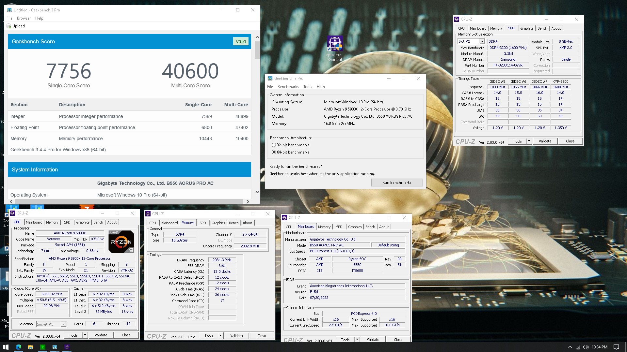This screenshot has width=627, height=352.
Task: Click the Geekbench 3 Pro launcher window title icon
Action: (x=270, y=79)
